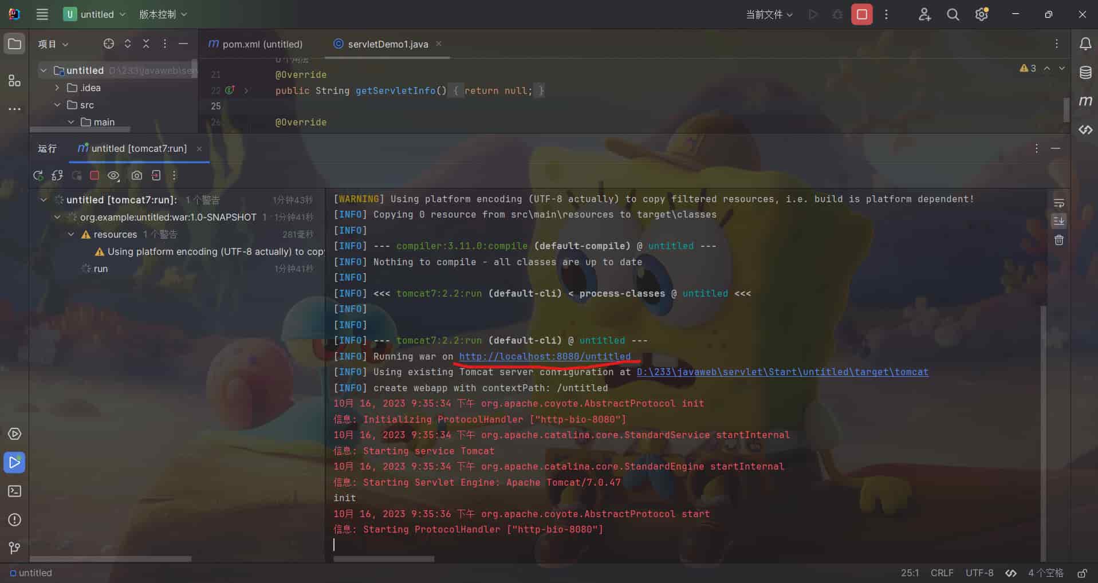Open the Terminal tool window

tap(15, 491)
